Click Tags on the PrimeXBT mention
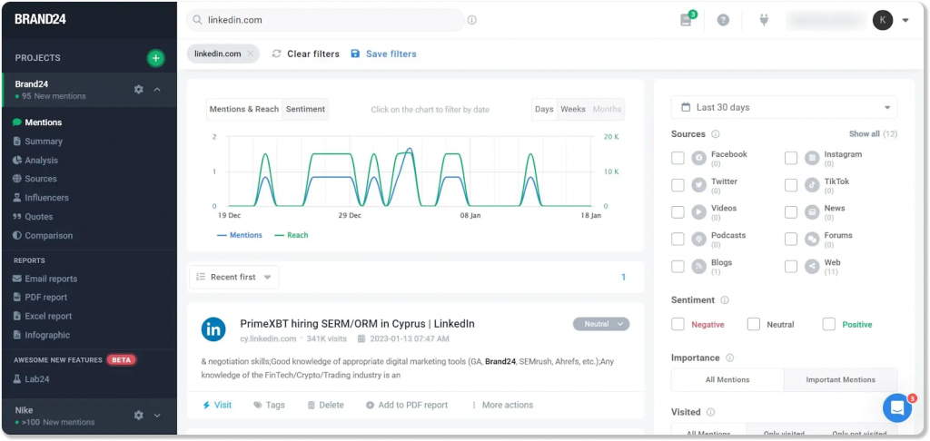The width and height of the screenshot is (930, 441). coord(269,406)
